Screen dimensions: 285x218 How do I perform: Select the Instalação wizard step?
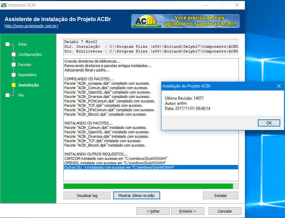[x=29, y=85]
